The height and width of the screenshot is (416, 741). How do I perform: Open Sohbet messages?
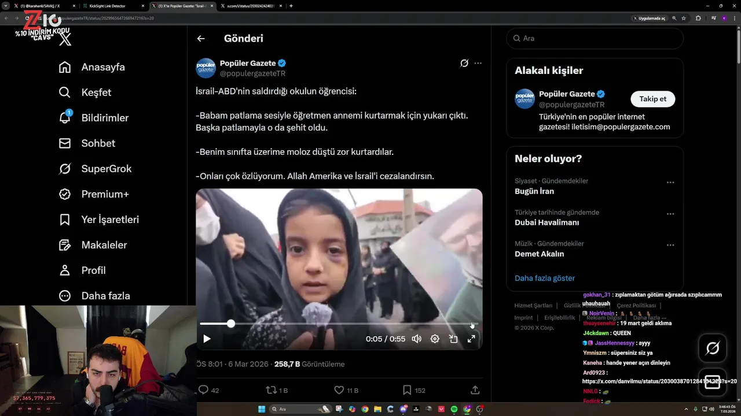pos(87,143)
